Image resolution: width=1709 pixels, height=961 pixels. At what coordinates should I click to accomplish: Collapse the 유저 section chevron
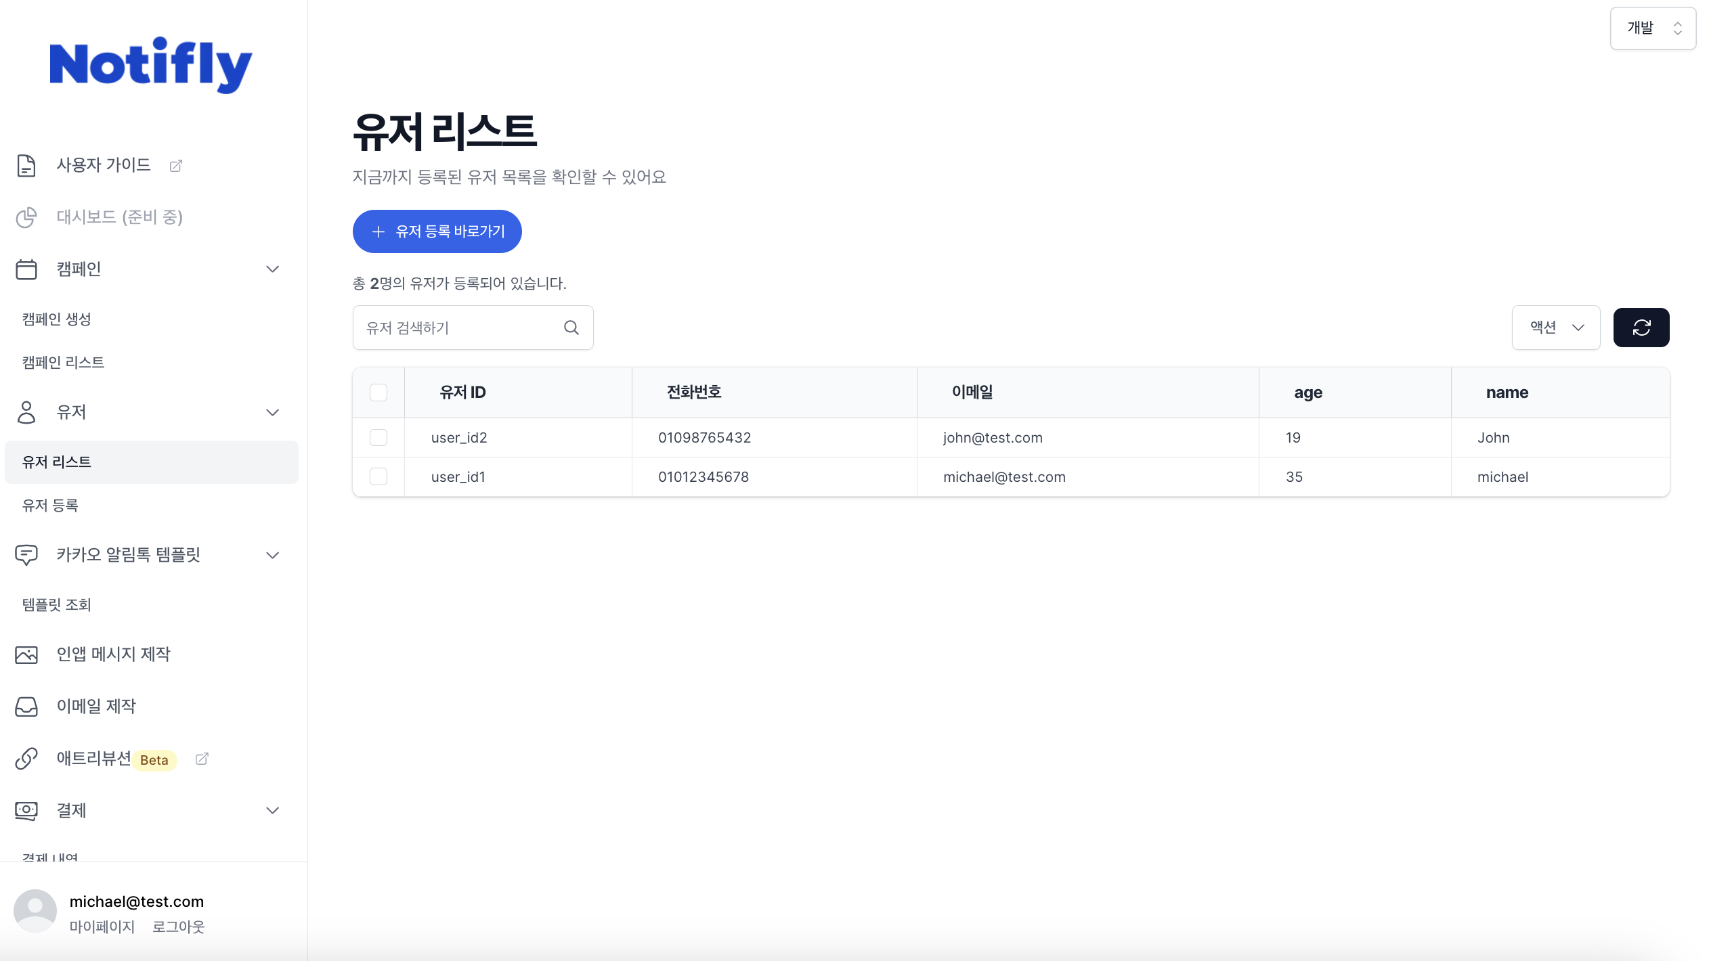click(273, 412)
